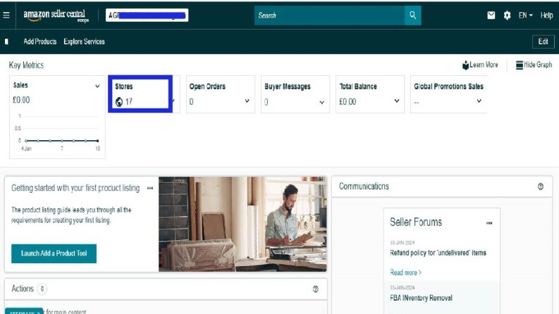Open the messages envelope icon
This screenshot has width=559, height=314.
point(491,15)
